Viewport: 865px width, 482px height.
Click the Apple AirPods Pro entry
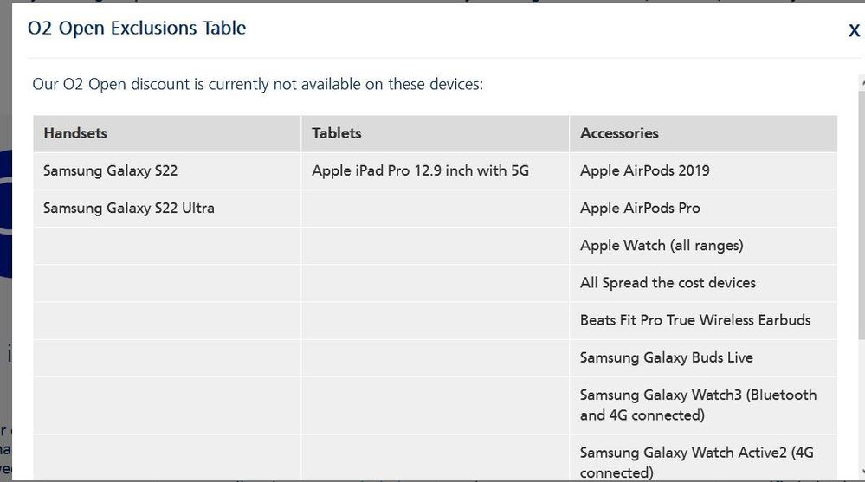(x=640, y=208)
